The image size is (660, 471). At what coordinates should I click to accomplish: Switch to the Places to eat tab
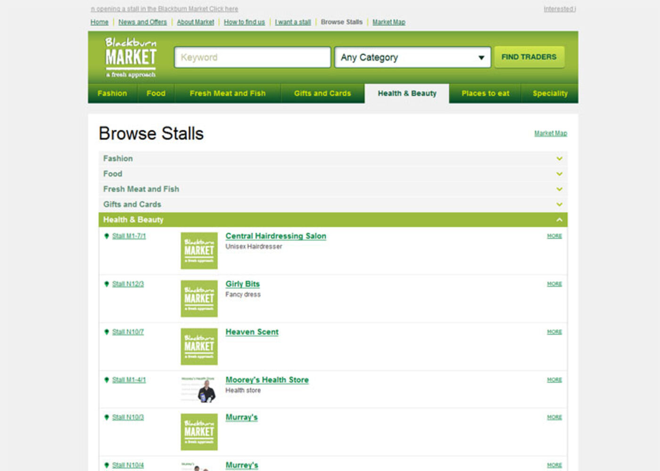coord(485,93)
